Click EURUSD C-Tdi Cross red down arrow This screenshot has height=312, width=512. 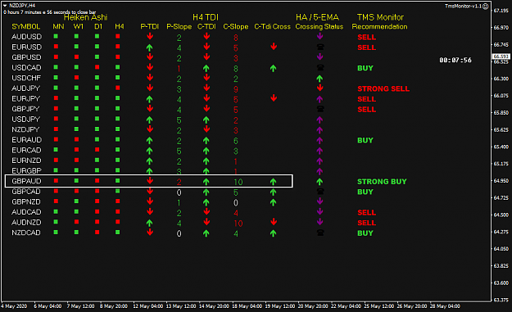click(274, 47)
